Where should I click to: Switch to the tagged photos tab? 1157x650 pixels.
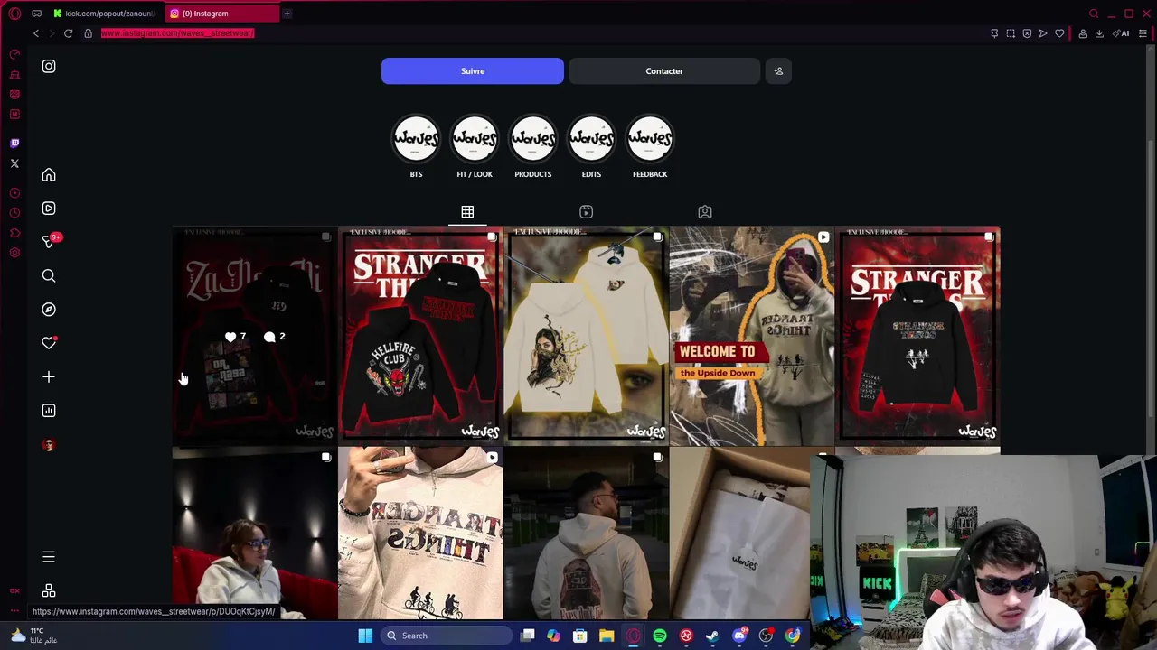click(x=705, y=212)
